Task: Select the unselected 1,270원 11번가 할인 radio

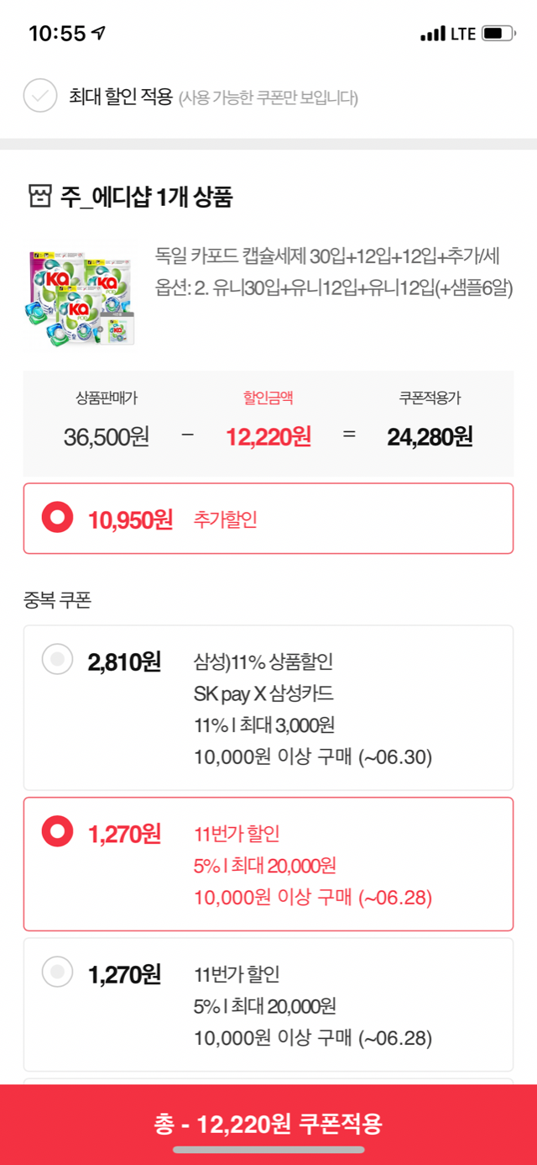Action: 58,973
